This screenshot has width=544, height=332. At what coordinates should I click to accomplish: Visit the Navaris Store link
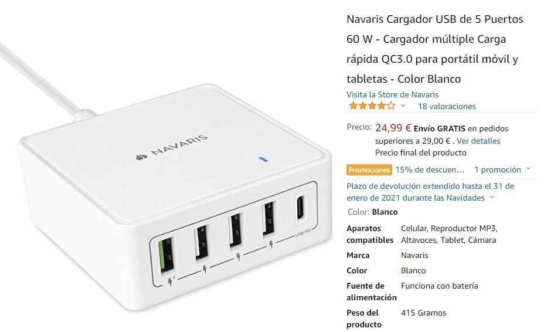tap(392, 94)
